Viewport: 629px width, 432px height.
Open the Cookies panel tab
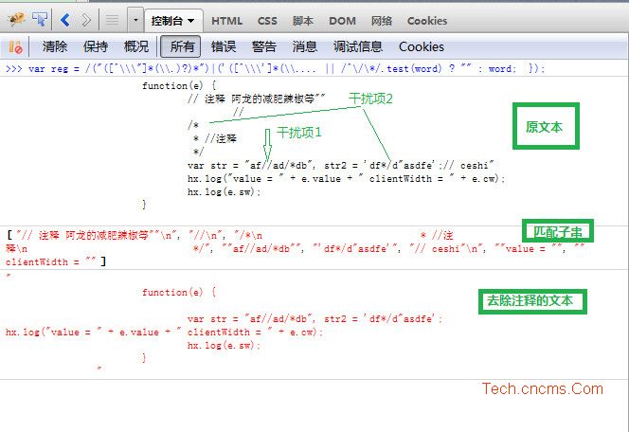427,20
